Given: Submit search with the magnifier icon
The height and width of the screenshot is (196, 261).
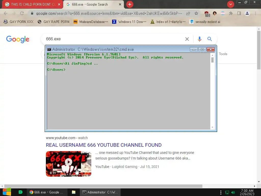Looking at the screenshot, I should point(210,39).
